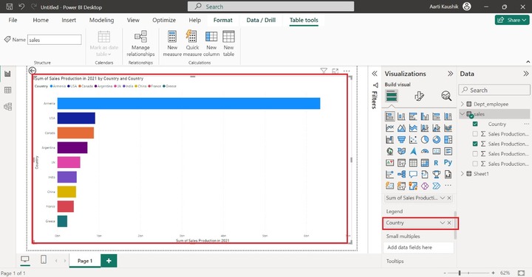Insert the R script visual
Viewport: 532px width, 277px height.
(x=437, y=163)
